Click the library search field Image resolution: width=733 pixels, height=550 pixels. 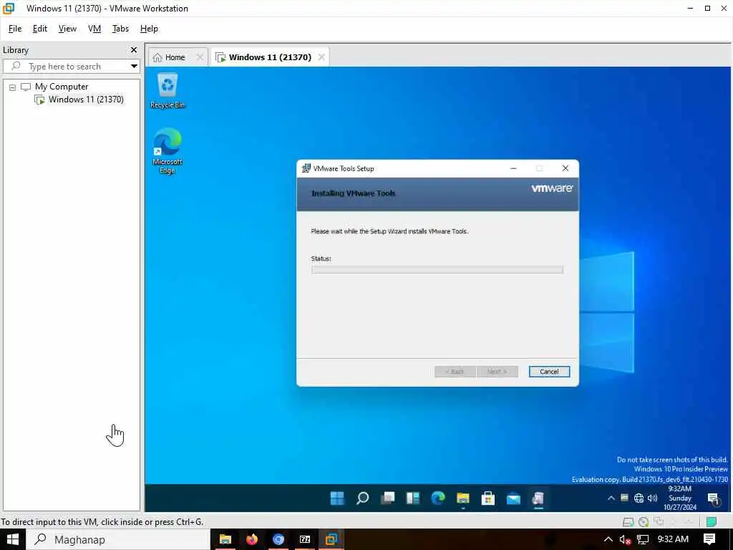[x=70, y=66]
